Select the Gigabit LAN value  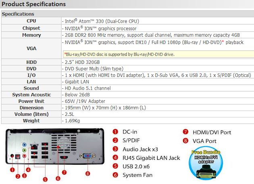tap(77, 82)
